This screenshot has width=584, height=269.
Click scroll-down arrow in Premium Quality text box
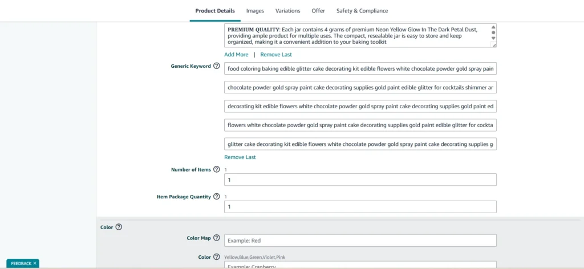coord(493,39)
